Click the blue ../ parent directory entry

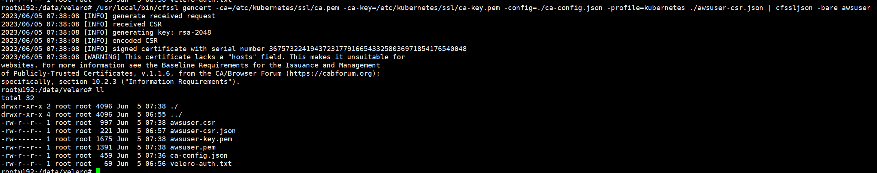(x=176, y=114)
